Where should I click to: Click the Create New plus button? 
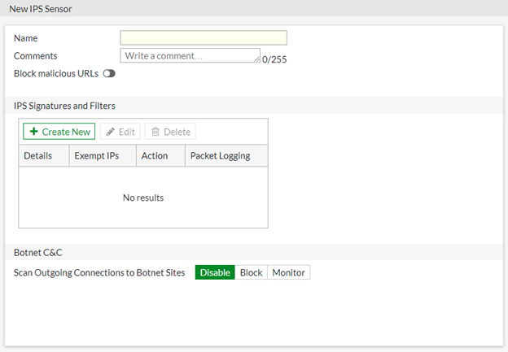59,132
